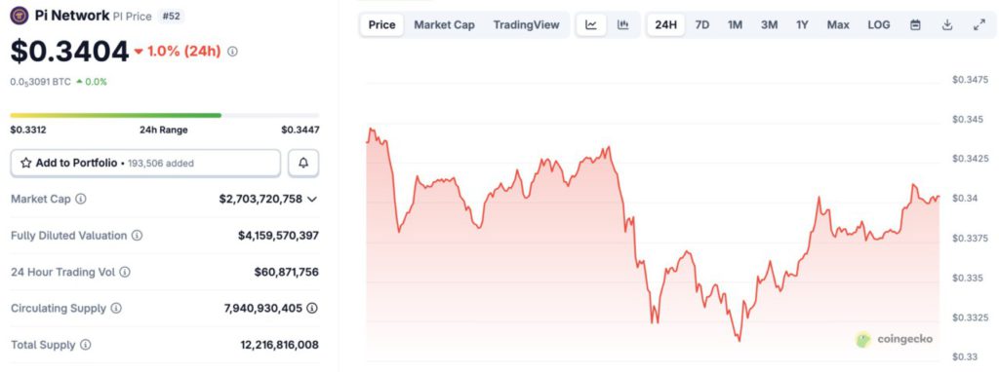The image size is (999, 372).
Task: Switch to candlestick chart icon
Action: click(x=623, y=25)
